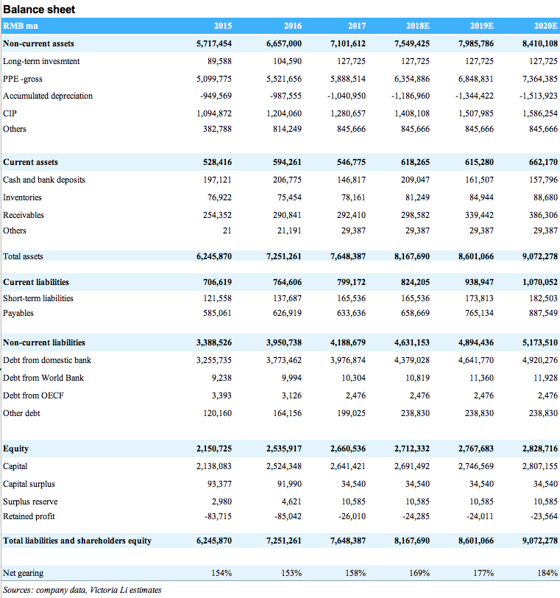Click the 2020E column header

[x=545, y=26]
